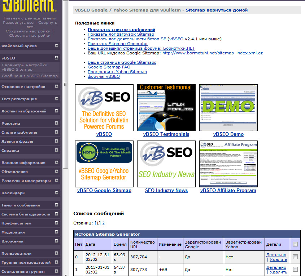This screenshot has width=305, height=276.
Task: Open Представить Yahoo Sitemap link
Action: point(117,72)
